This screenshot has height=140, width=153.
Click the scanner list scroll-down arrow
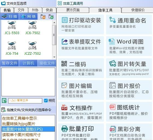pyautogui.click(x=54, y=57)
